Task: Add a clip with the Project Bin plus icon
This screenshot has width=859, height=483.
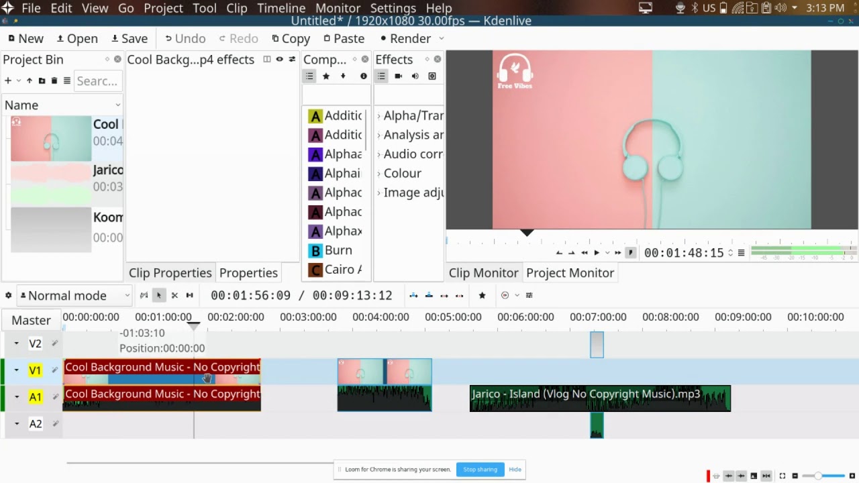Action: pos(8,80)
